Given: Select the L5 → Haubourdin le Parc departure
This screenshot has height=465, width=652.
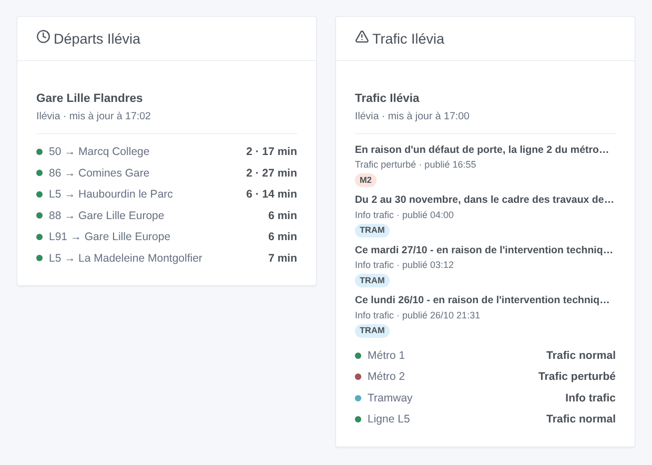Looking at the screenshot, I should coord(167,194).
